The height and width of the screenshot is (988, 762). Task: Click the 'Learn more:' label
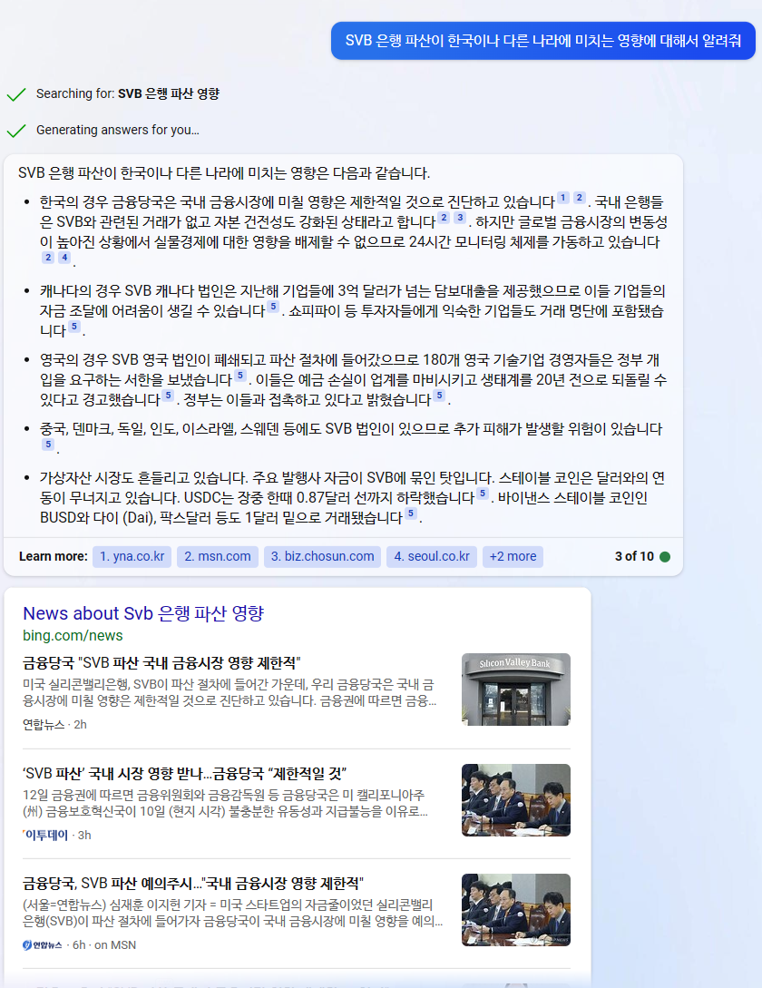click(x=53, y=556)
